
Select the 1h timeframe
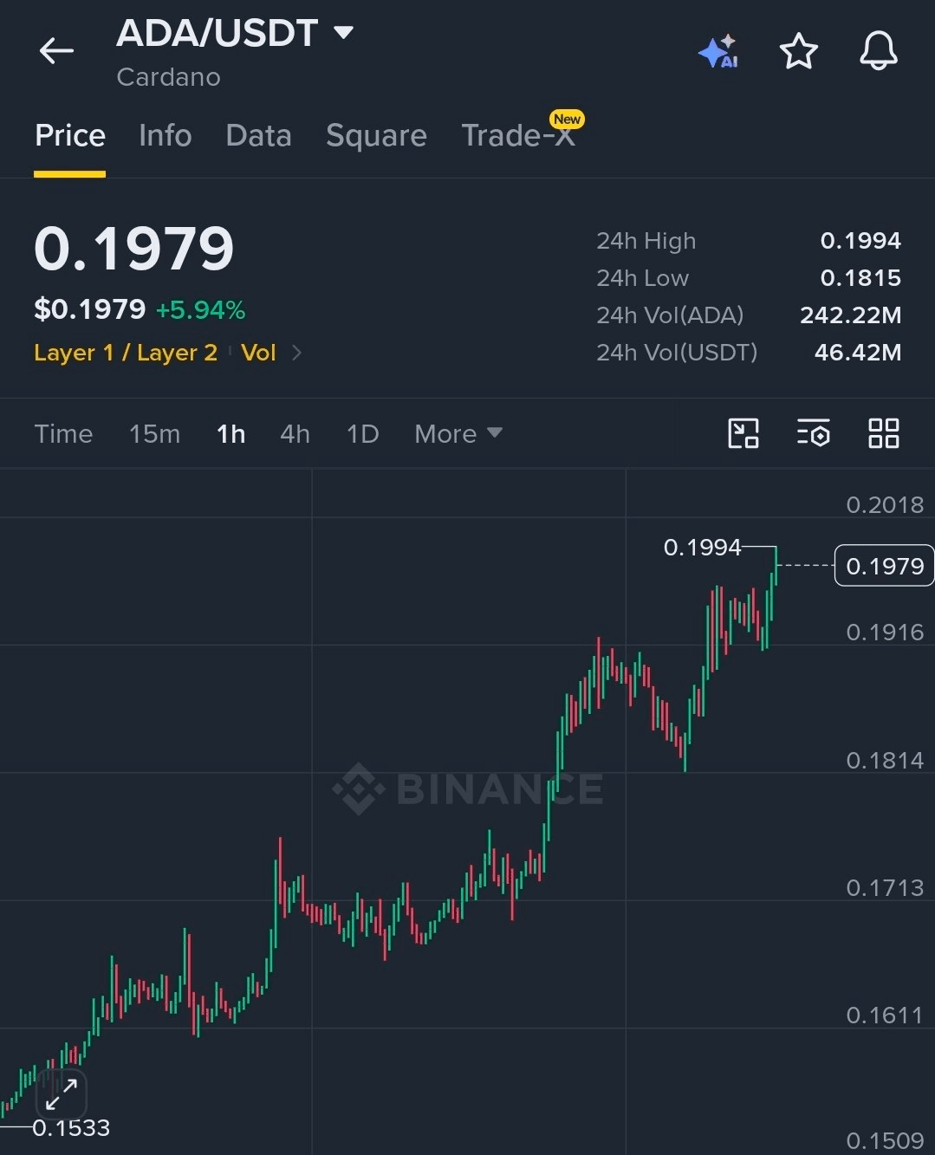coord(231,433)
